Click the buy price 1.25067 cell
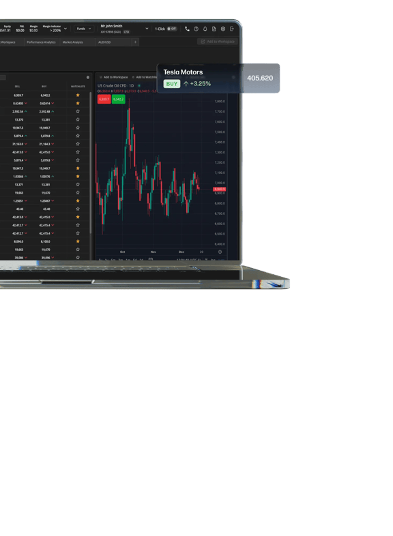Viewport: 393px width, 536px height. pyautogui.click(x=45, y=201)
